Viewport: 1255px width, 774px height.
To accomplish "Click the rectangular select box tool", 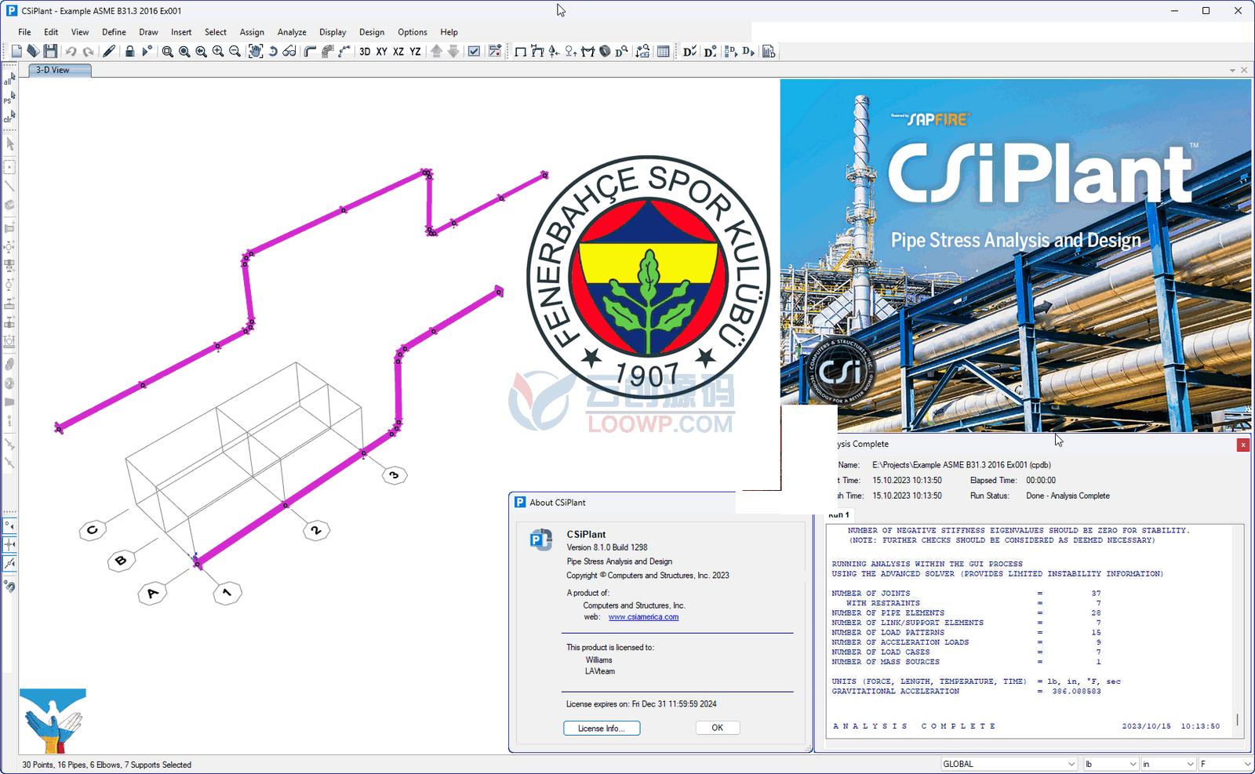I will click(x=9, y=167).
